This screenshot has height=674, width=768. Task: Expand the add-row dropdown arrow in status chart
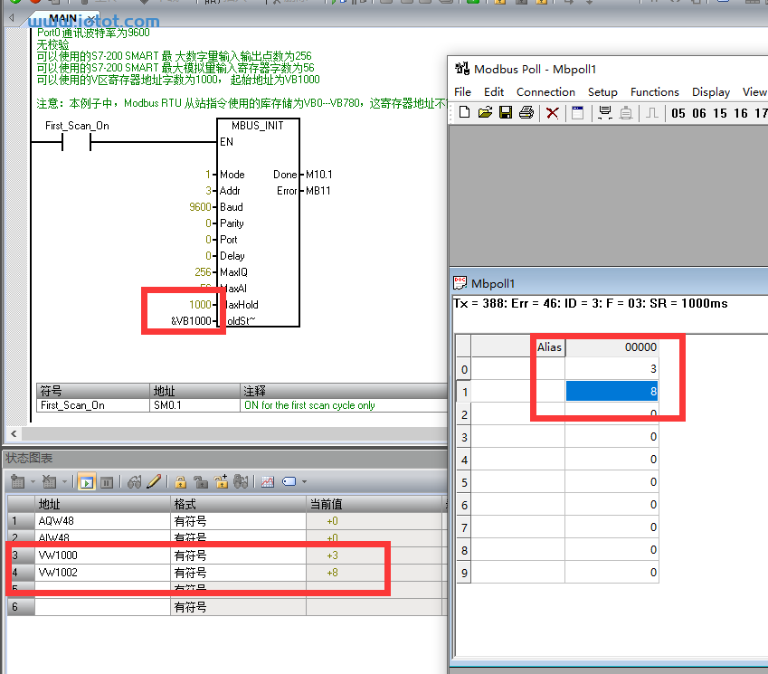coord(33,482)
